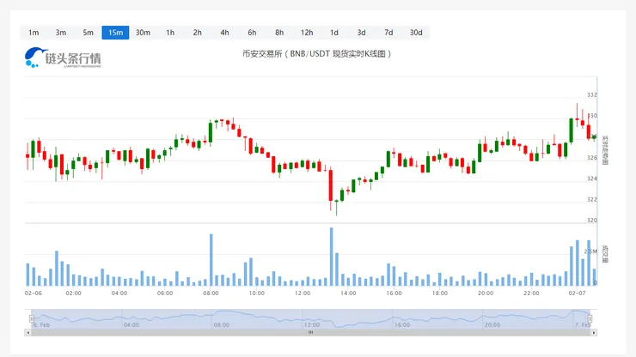Click the 332 price axis label

click(x=592, y=94)
